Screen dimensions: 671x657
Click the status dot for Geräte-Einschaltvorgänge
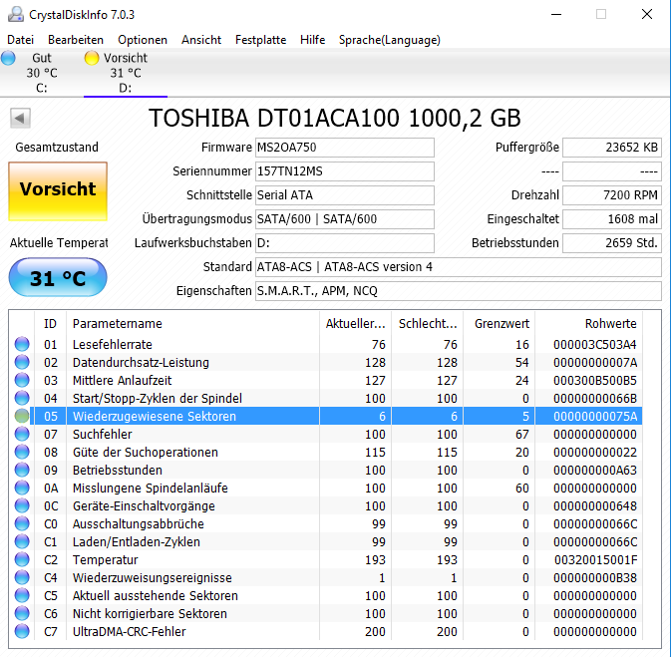point(22,505)
